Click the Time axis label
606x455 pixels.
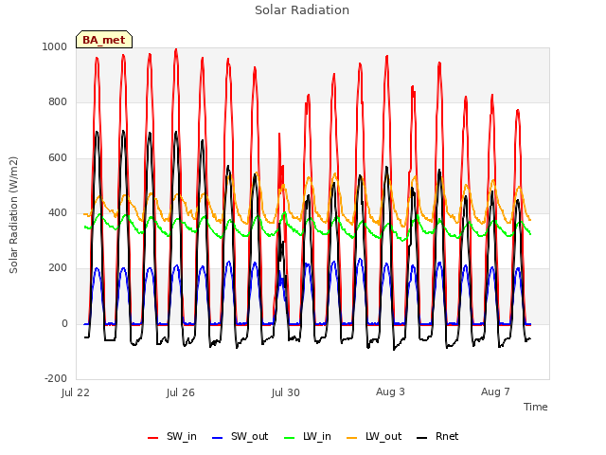pyautogui.click(x=535, y=407)
